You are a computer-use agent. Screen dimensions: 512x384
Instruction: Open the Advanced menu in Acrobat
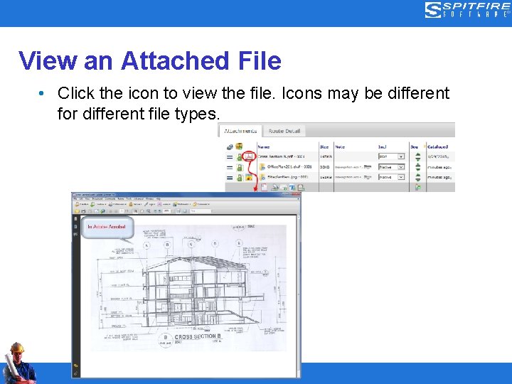[x=139, y=199]
